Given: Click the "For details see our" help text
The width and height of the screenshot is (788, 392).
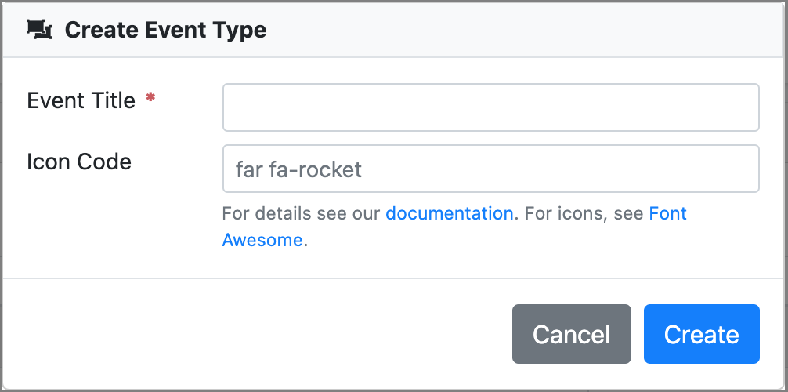Looking at the screenshot, I should pos(302,213).
